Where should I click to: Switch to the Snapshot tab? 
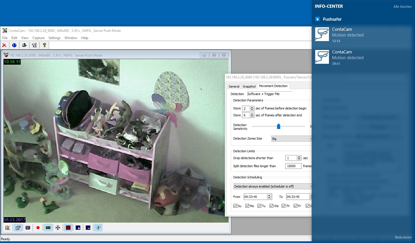coord(249,86)
